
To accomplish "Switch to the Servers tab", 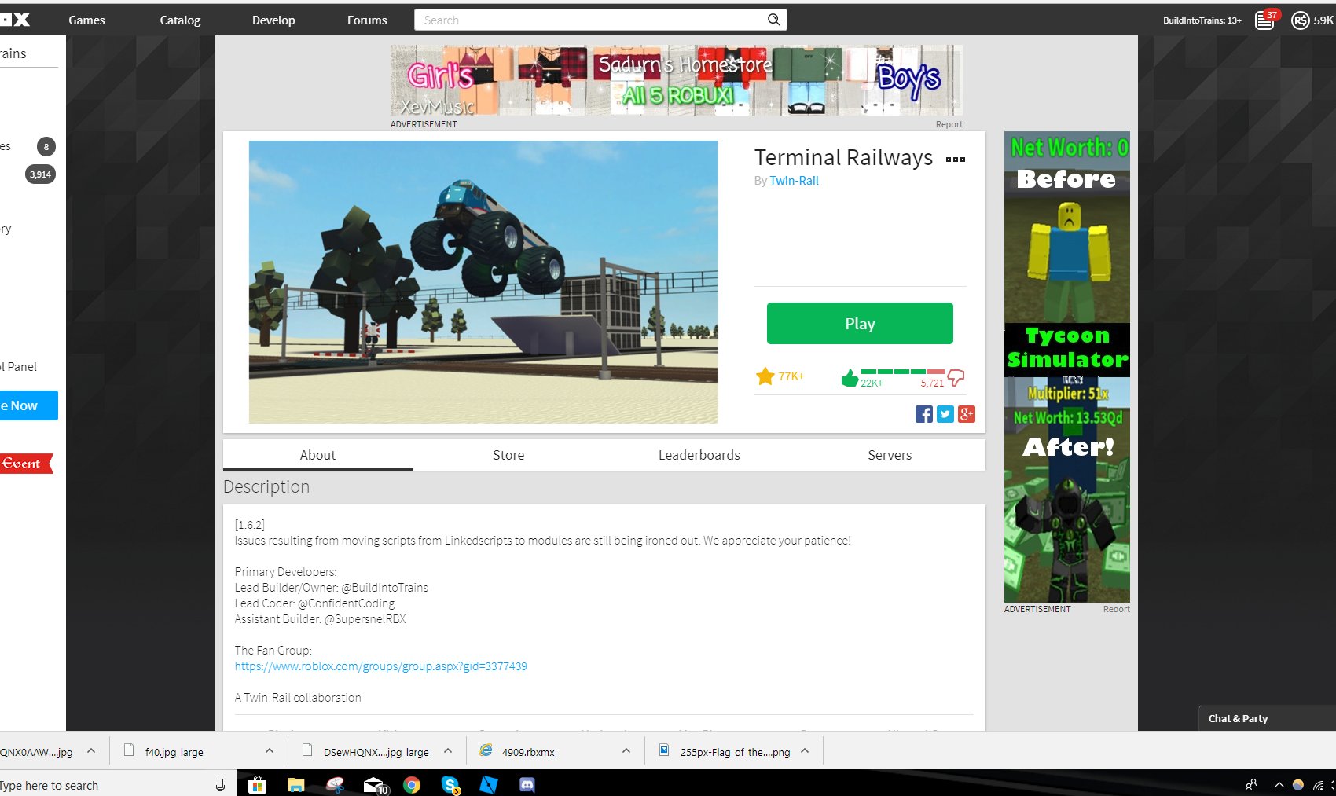I will (x=890, y=455).
